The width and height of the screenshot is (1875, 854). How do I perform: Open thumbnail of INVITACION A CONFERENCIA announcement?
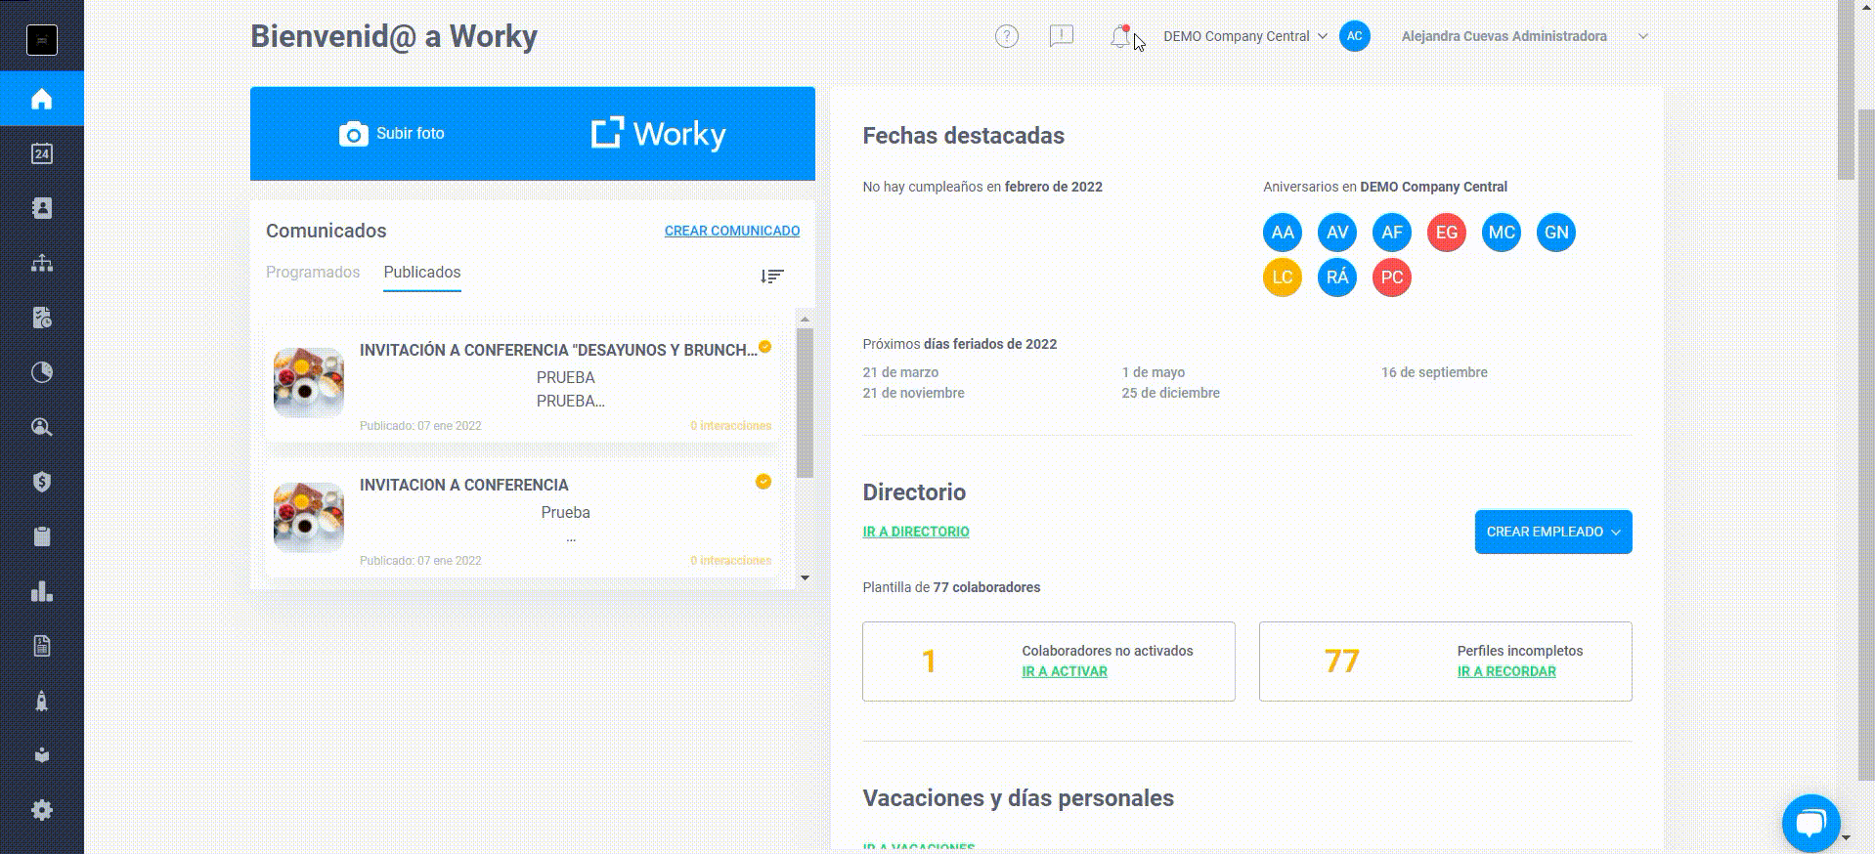coord(309,518)
